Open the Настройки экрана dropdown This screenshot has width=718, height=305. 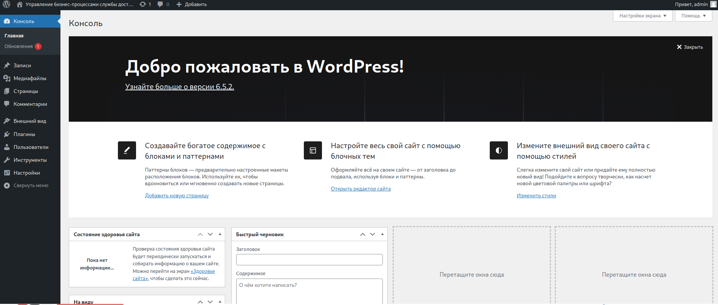(x=643, y=15)
